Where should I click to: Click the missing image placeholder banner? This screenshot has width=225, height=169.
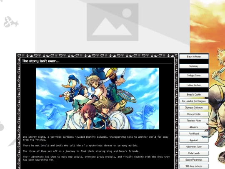click(112, 27)
